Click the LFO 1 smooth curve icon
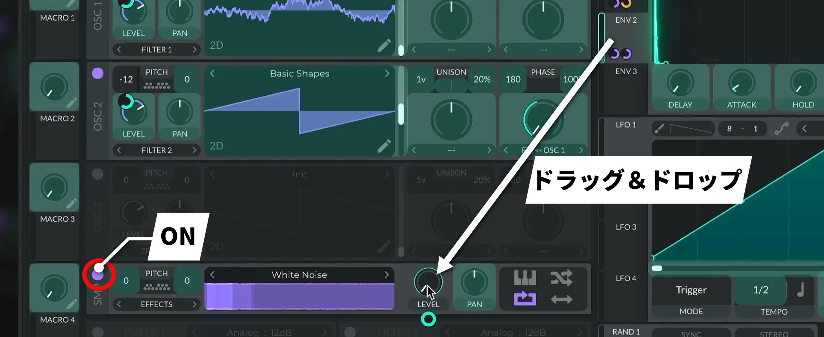824x337 pixels. [x=782, y=129]
